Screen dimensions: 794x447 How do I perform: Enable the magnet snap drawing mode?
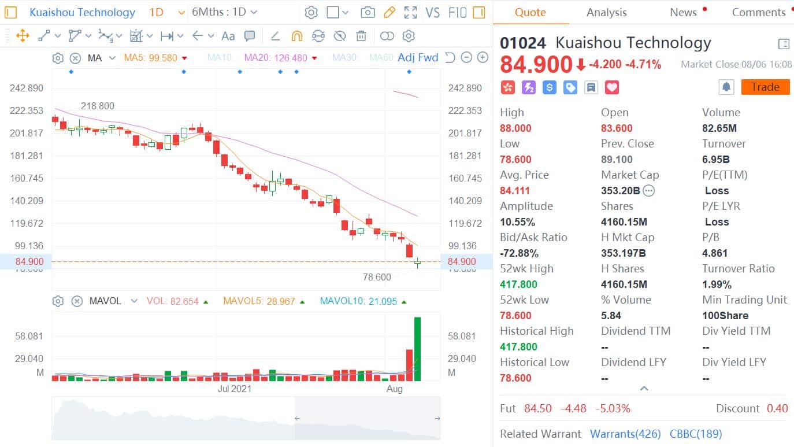[x=296, y=36]
